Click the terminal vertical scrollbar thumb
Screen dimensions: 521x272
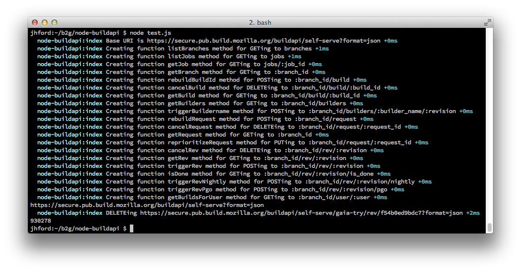coord(489,228)
